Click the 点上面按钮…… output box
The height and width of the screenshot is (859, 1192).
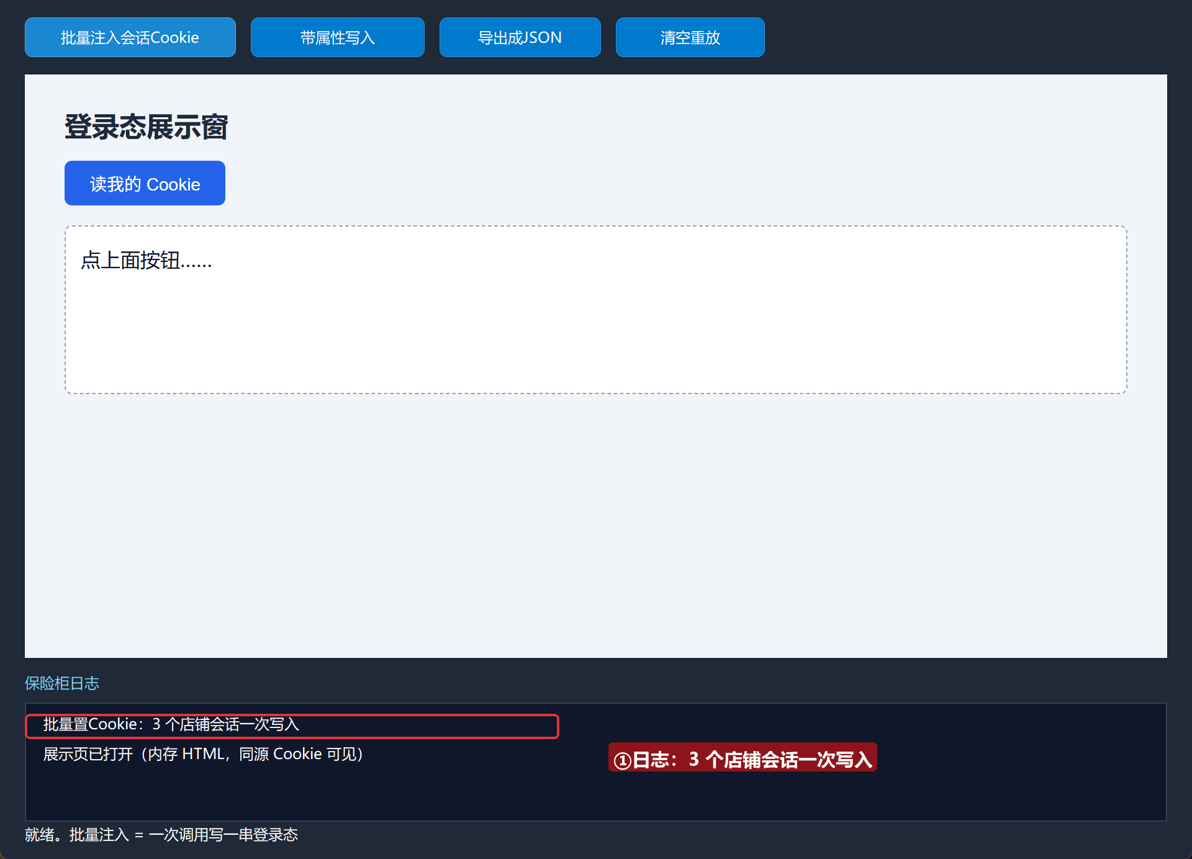tap(596, 310)
